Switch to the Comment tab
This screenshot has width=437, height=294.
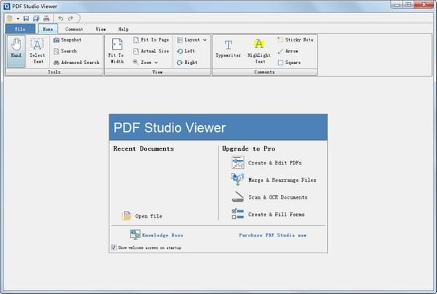pyautogui.click(x=74, y=29)
